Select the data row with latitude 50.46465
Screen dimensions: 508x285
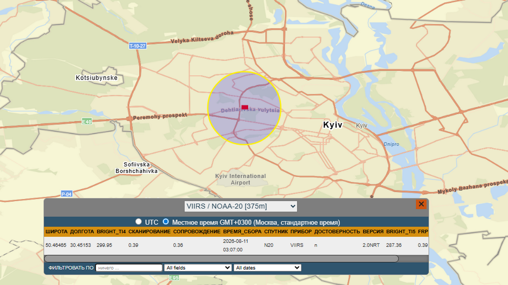coord(236,245)
